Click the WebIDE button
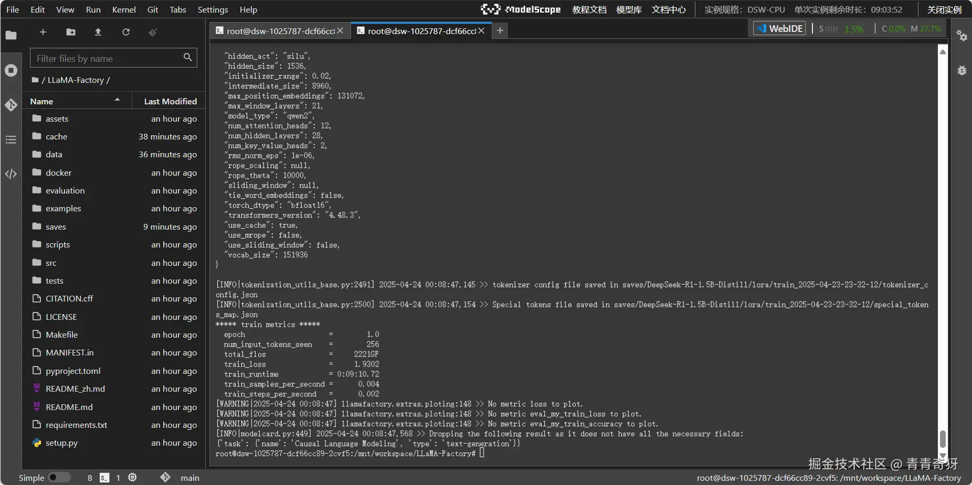The image size is (972, 485). point(779,28)
